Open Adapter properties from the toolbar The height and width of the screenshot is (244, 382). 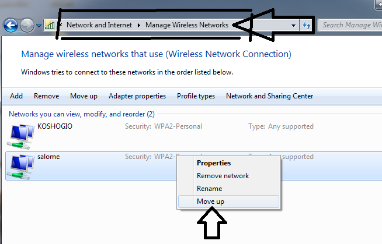(x=137, y=96)
